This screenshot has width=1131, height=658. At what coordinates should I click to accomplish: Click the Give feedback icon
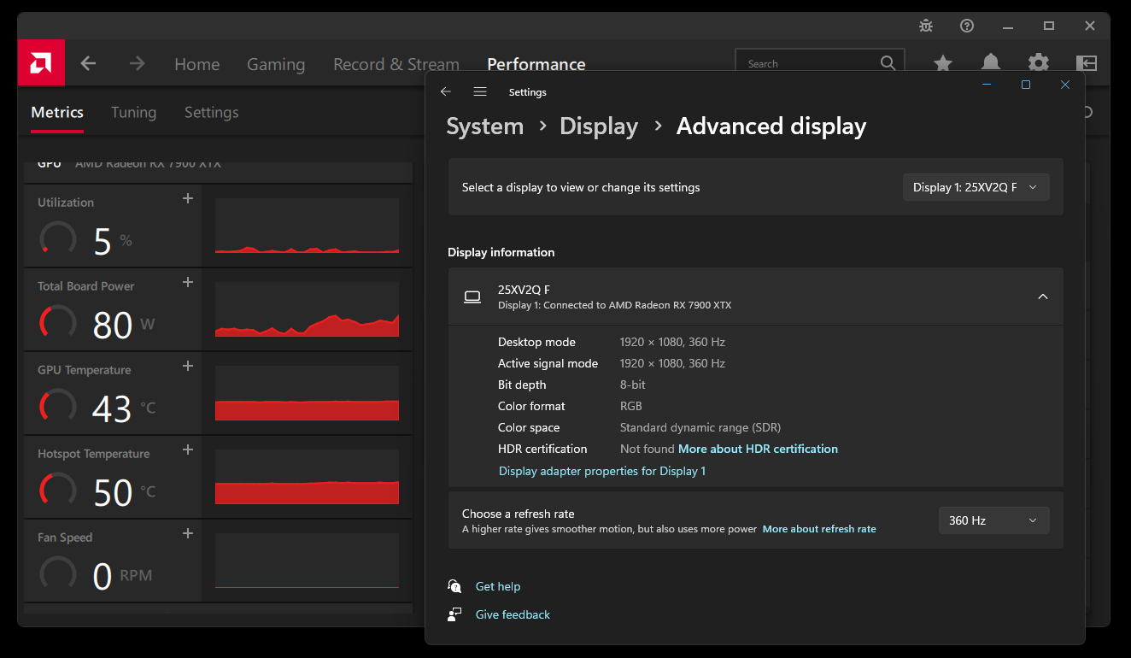tap(454, 614)
